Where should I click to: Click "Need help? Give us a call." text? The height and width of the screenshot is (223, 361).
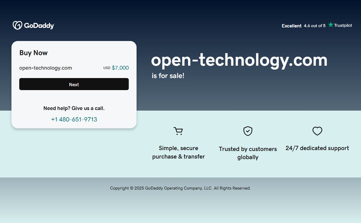pos(74,108)
